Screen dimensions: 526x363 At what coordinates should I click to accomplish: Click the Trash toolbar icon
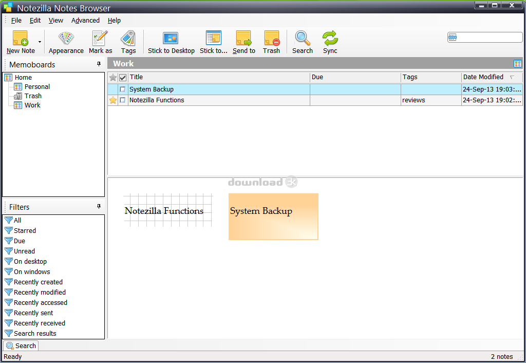[271, 38]
